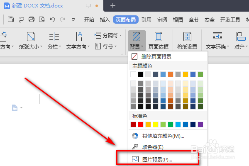Pick orange theme color swatch in top row

click(x=171, y=74)
